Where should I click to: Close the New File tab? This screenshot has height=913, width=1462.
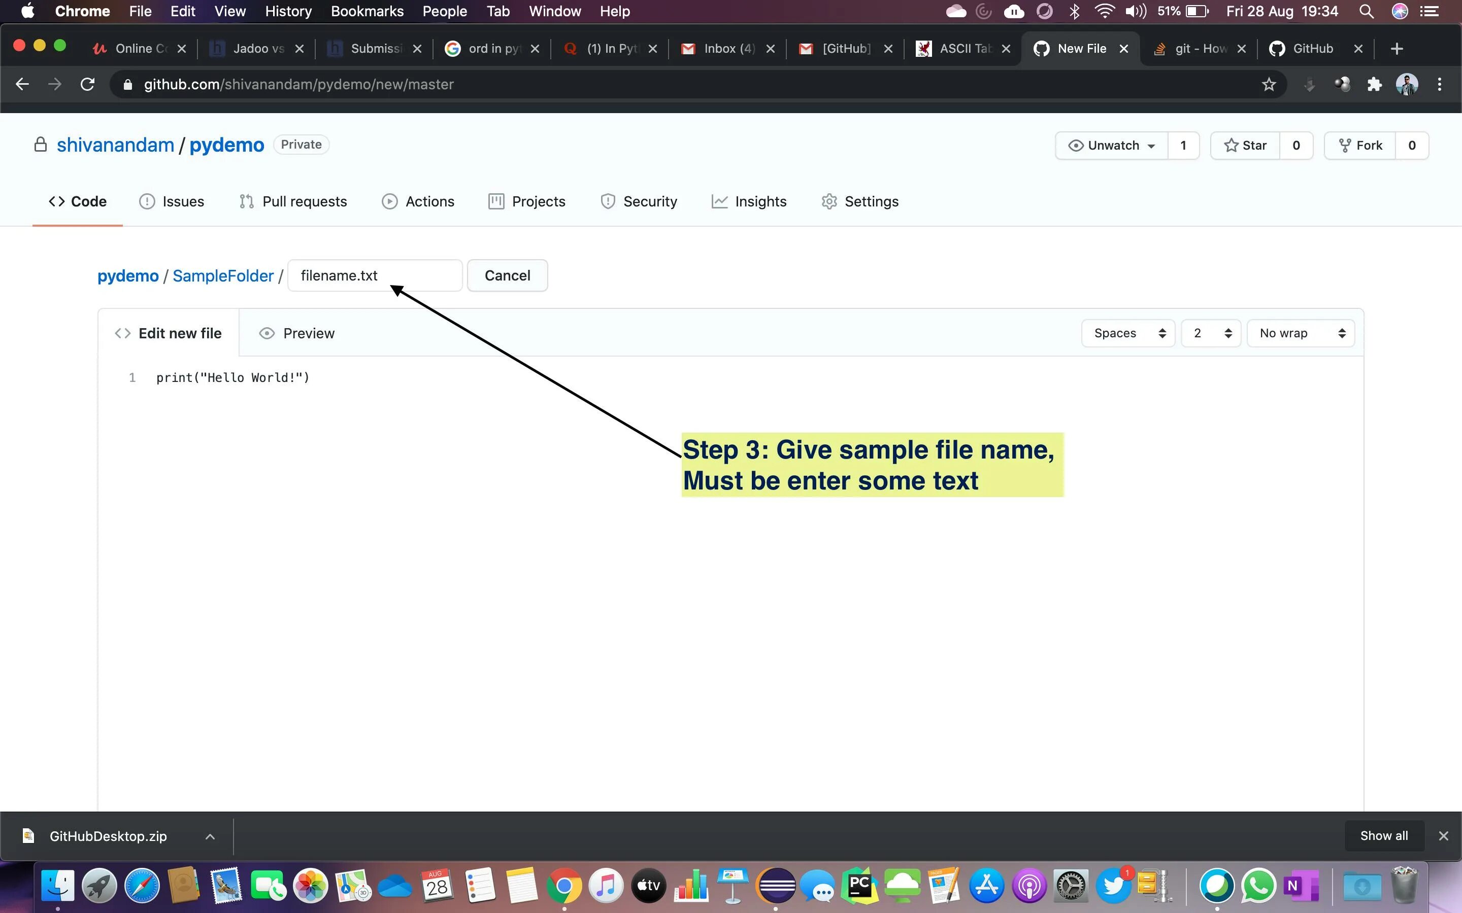1124,49
